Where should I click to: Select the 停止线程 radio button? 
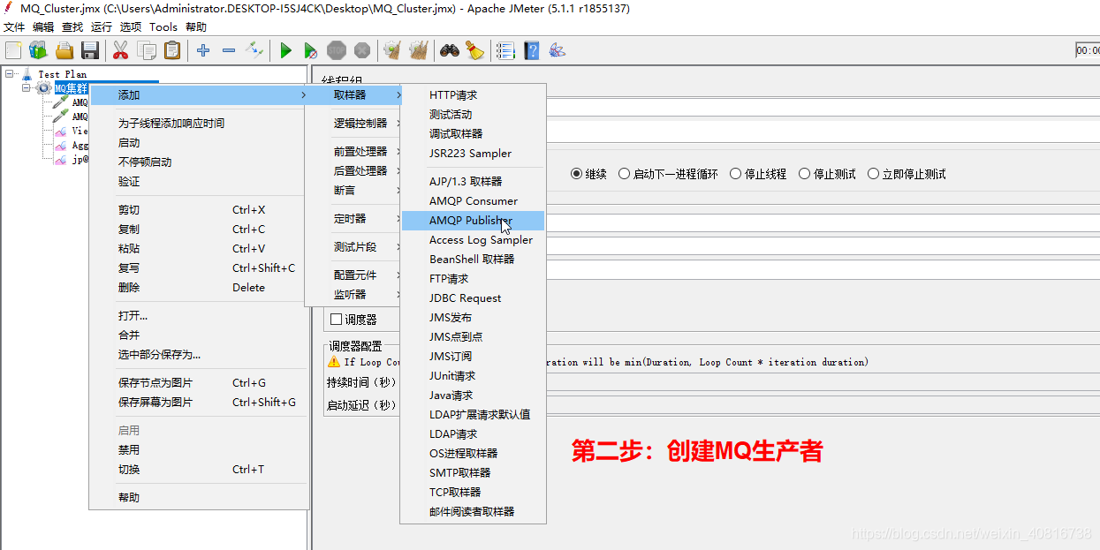(x=735, y=174)
